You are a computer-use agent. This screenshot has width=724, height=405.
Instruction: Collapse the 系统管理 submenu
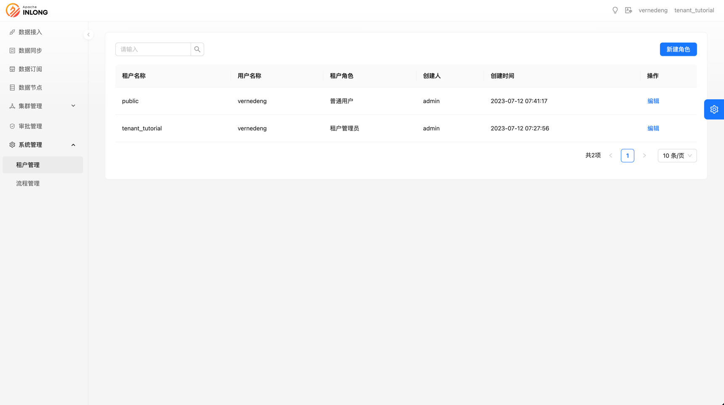(42, 145)
